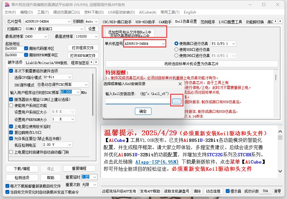Click the browse '...' button in Keil dialog
The width and height of the screenshot is (287, 199).
coord(177,102)
